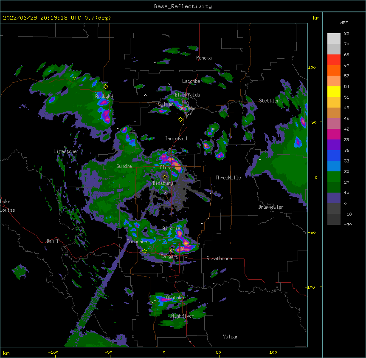The height and width of the screenshot is (358, 366).
Task: Click the HighRiver town label
Action: click(183, 316)
